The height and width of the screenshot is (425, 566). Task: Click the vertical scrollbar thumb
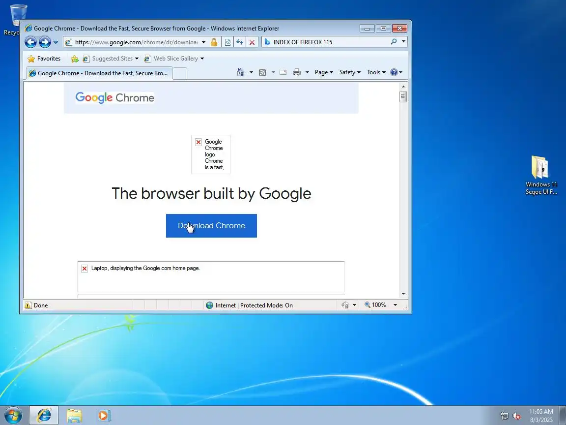(x=403, y=96)
